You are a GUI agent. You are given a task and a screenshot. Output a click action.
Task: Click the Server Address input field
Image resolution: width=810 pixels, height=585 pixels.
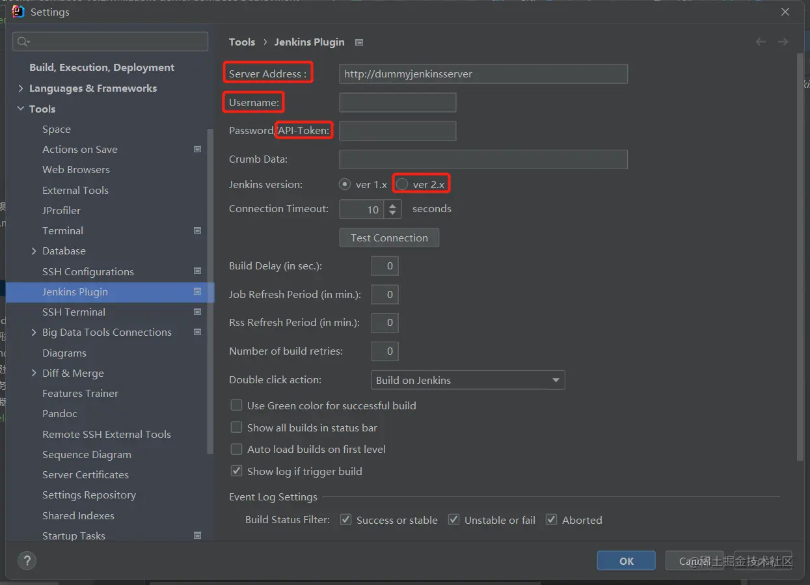pos(483,74)
